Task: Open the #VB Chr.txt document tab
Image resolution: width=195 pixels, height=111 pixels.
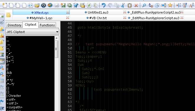Action: [98, 18]
